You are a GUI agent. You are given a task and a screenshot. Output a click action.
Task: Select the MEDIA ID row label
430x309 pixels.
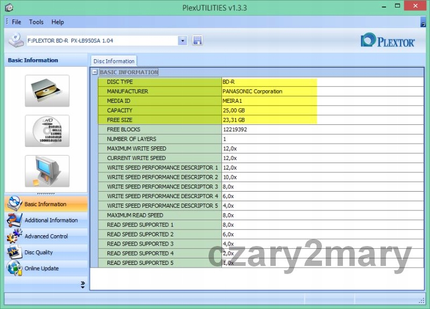coord(119,101)
